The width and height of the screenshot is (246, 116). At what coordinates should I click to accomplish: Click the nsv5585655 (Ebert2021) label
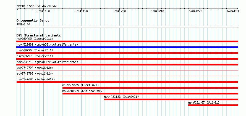pos(80,85)
